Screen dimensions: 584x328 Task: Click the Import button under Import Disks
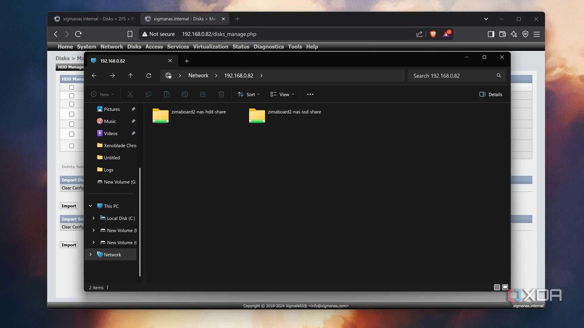pos(69,206)
